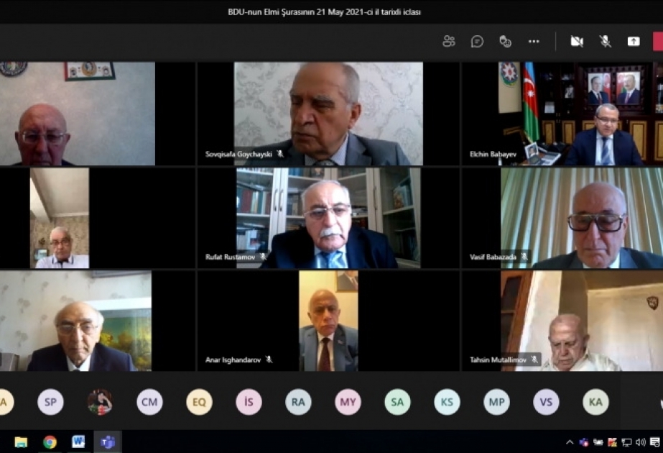Image resolution: width=663 pixels, height=453 pixels.
Task: Select Rufat Rustamov's video tile
Action: (x=328, y=218)
